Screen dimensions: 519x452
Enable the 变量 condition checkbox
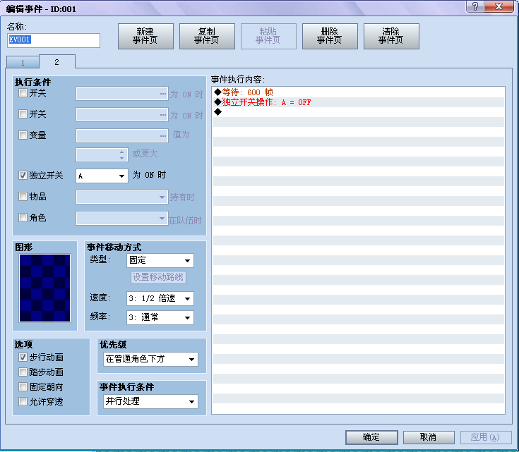(x=23, y=135)
